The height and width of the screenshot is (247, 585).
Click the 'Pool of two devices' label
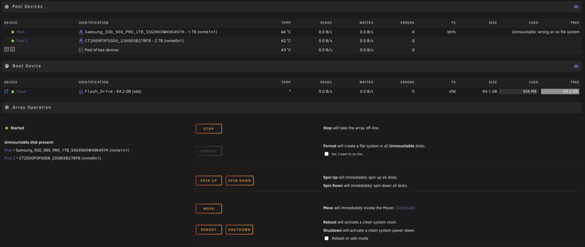tap(102, 50)
